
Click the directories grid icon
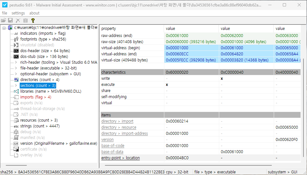click(x=16, y=80)
